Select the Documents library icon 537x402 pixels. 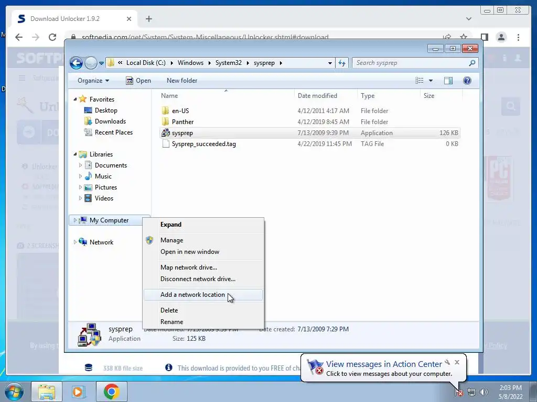pyautogui.click(x=88, y=165)
